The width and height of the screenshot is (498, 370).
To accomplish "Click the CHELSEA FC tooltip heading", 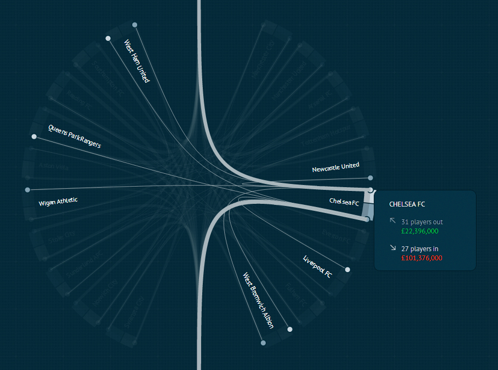I will pyautogui.click(x=407, y=204).
